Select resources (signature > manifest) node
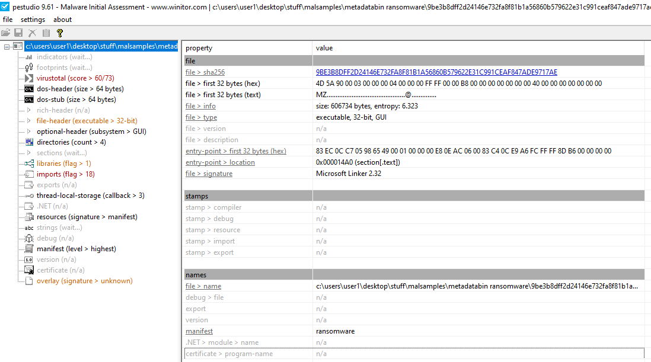 87,217
